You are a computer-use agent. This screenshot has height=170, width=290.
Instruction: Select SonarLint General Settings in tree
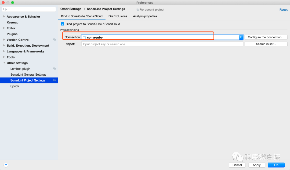coord(28,75)
